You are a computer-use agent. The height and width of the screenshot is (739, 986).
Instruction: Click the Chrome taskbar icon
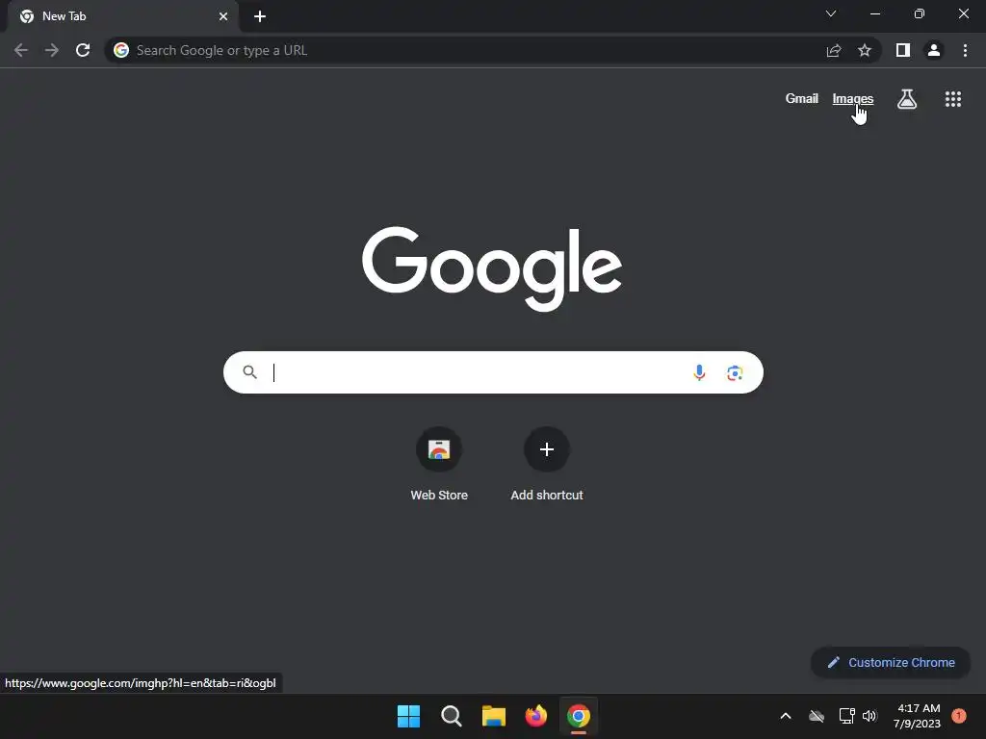(x=579, y=716)
